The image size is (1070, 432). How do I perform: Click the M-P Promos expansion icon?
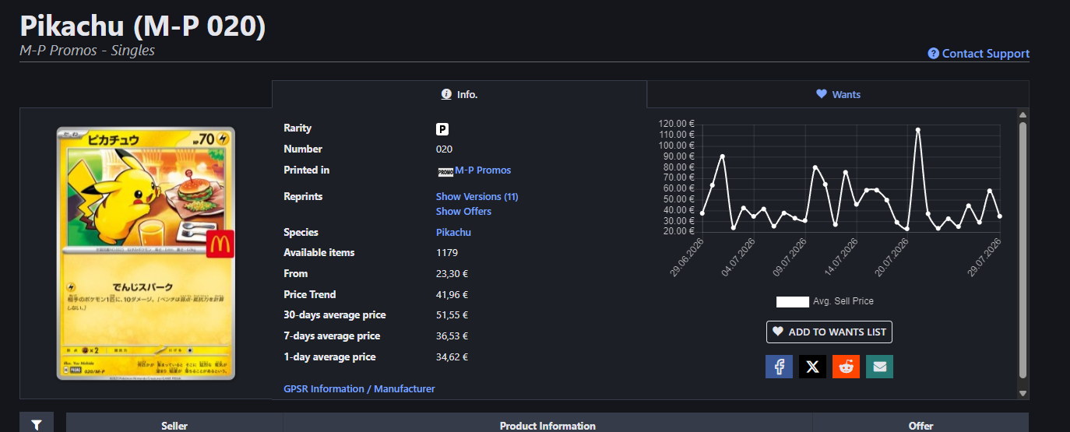coord(445,171)
